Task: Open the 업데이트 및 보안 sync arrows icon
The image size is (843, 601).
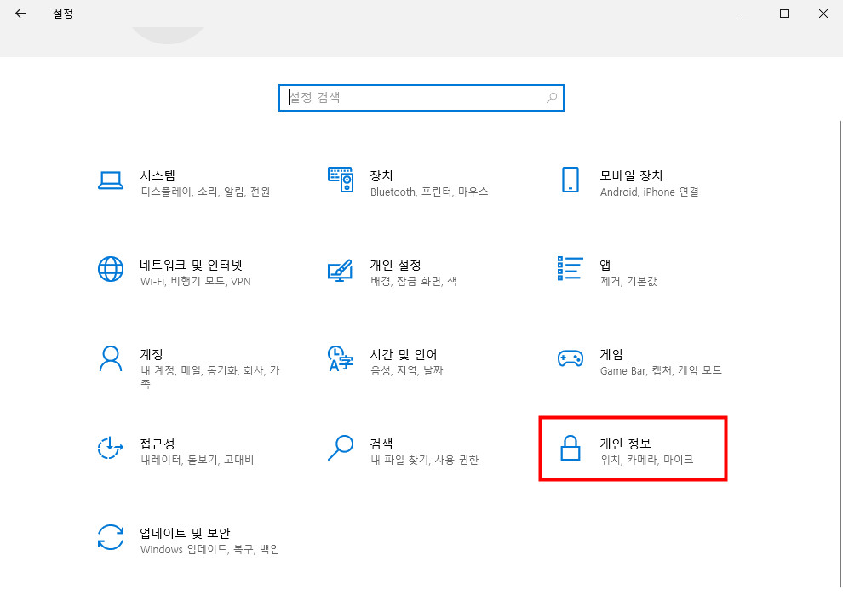Action: coord(110,537)
